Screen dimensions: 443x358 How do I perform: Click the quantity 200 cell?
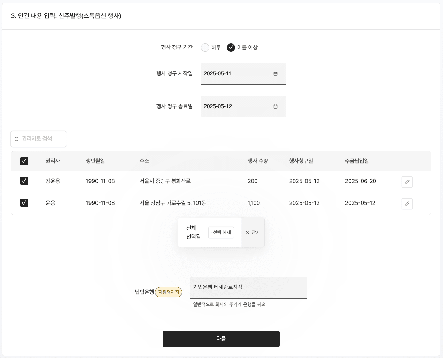(x=252, y=181)
